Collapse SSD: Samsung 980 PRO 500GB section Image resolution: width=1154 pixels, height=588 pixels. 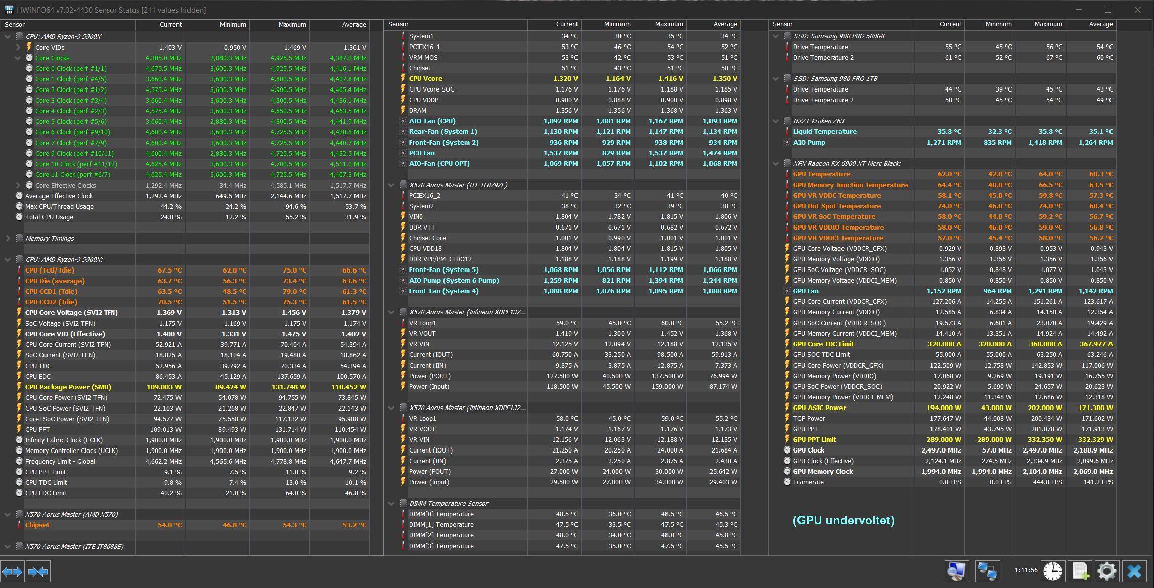point(775,36)
